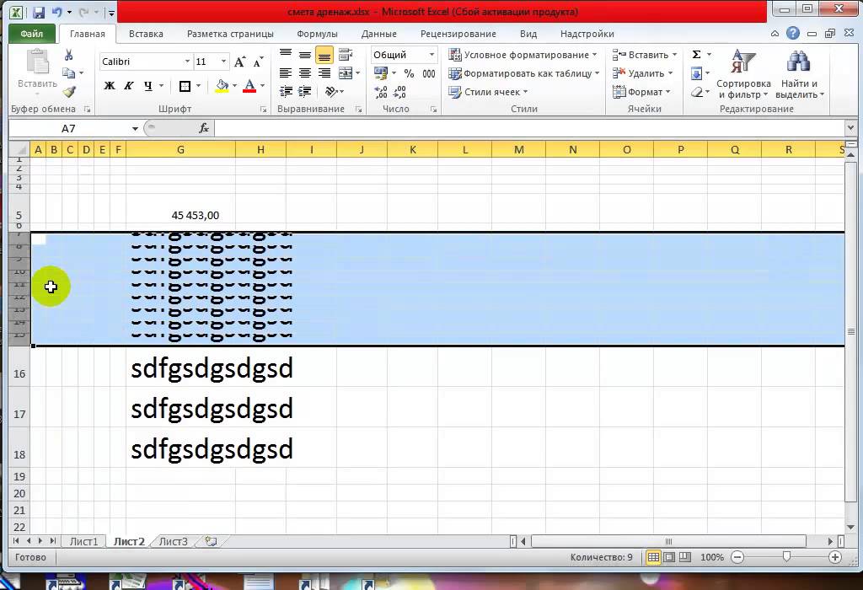Viewport: 863px width, 590px height.
Task: Open the Calibri font name dropdown
Action: coord(187,61)
